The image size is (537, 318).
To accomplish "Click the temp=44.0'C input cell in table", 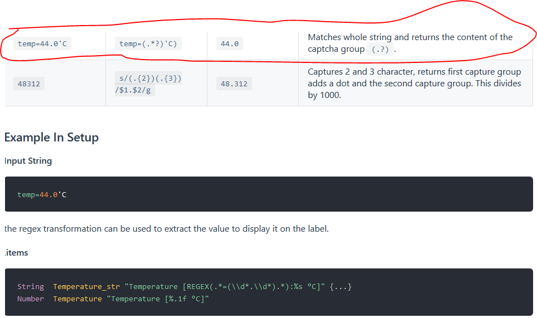I will coord(42,43).
